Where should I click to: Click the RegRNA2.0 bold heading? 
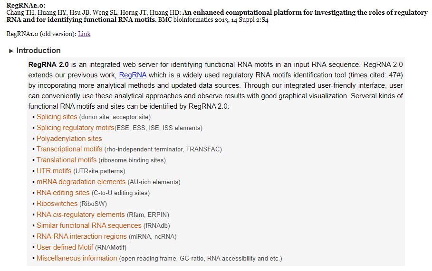25,5
